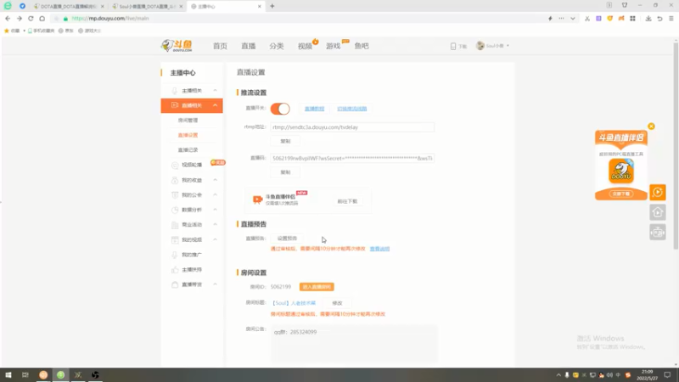Open the browser hamburger menu icon
The width and height of the screenshot is (679, 382).
tap(671, 19)
